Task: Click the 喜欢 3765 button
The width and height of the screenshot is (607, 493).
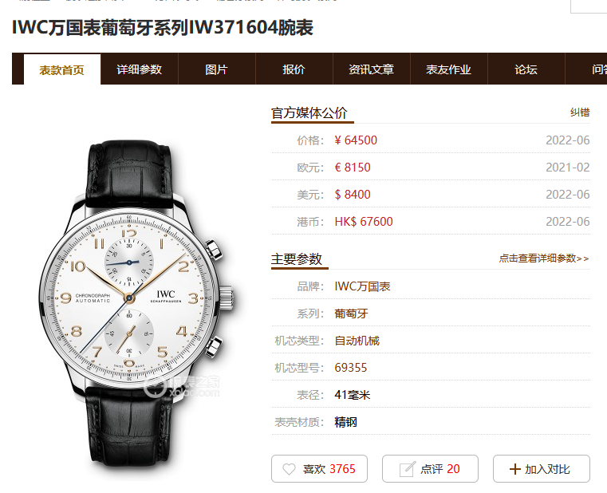Action: point(319,468)
